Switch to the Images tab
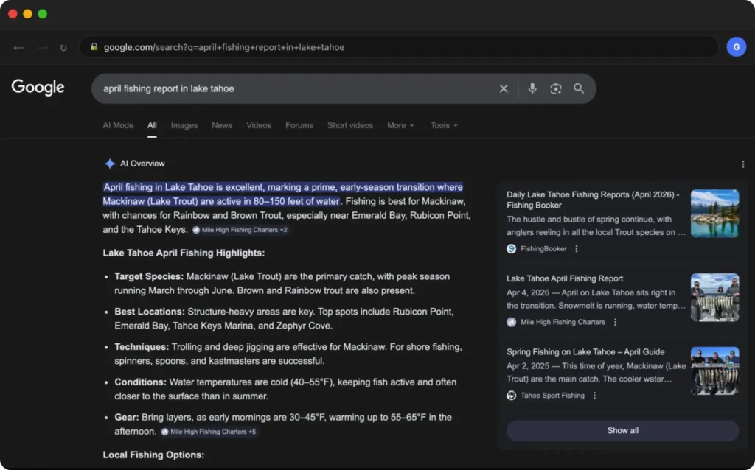 pyautogui.click(x=184, y=125)
